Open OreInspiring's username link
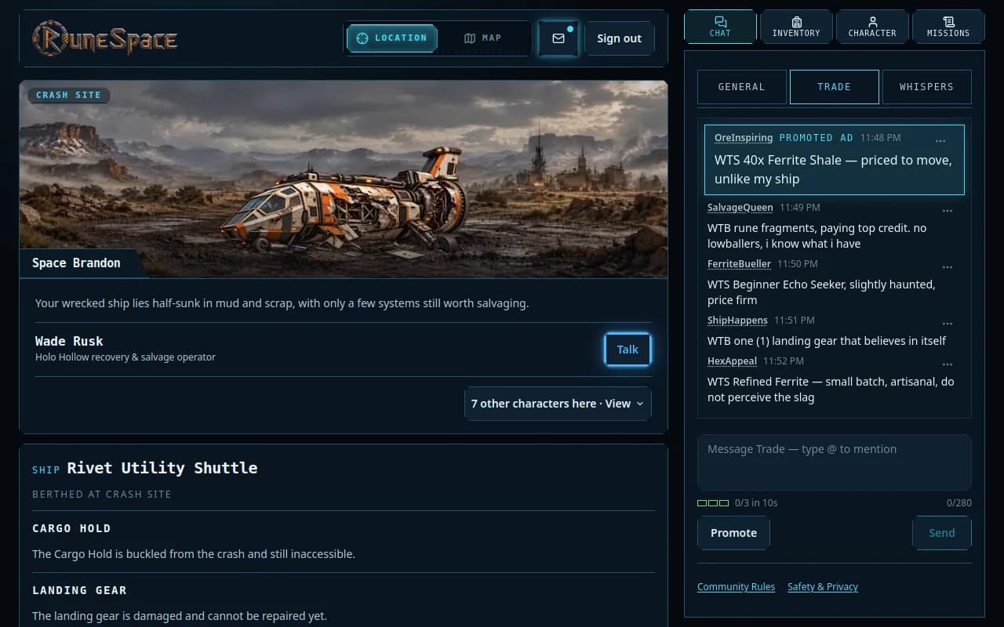This screenshot has width=1004, height=627. [744, 138]
